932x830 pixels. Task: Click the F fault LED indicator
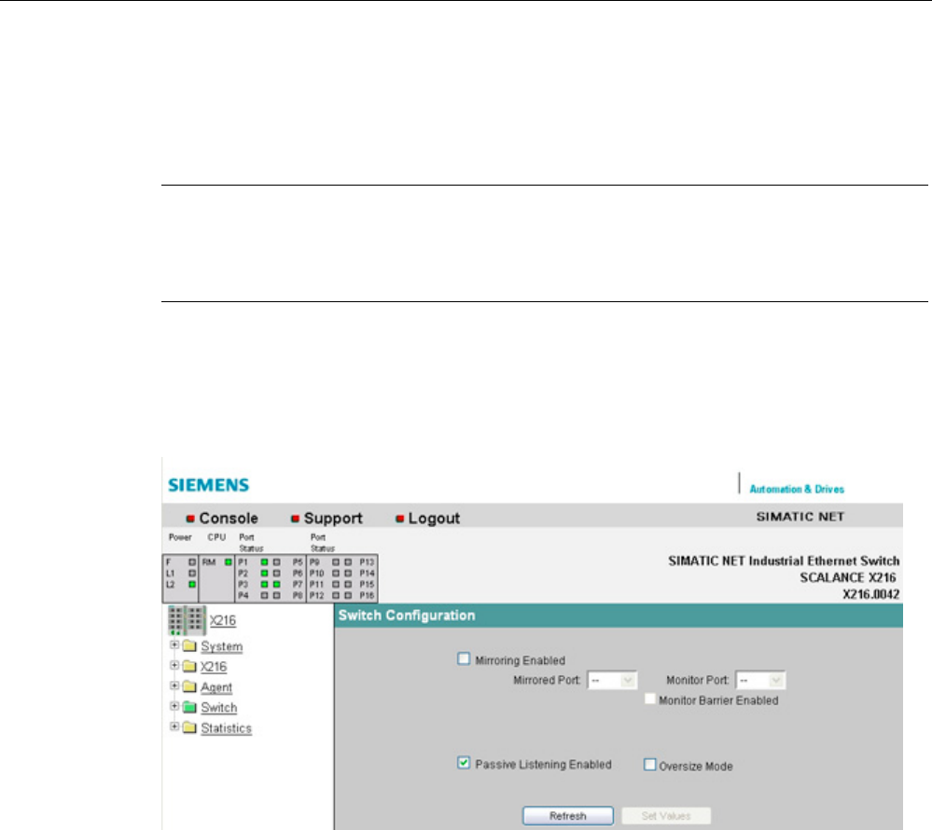(192, 562)
